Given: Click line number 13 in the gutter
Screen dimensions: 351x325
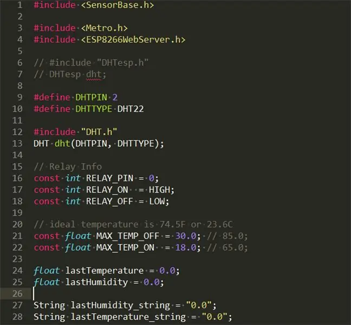Looking at the screenshot, I should (17, 144).
